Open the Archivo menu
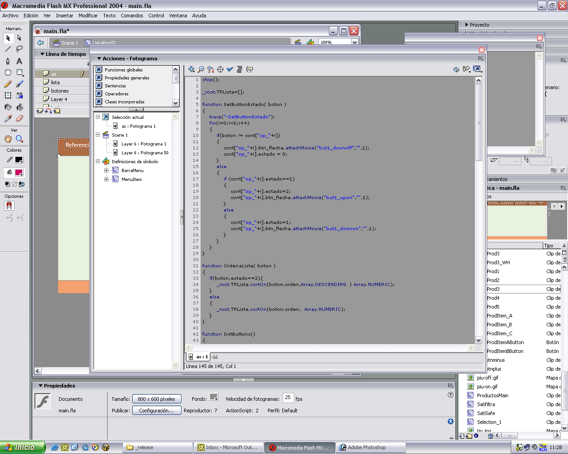This screenshot has height=454, width=568. (x=11, y=16)
